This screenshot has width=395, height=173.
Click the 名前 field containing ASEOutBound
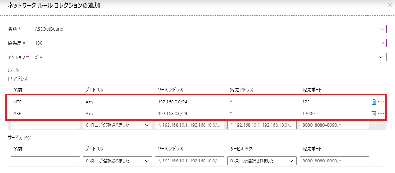click(209, 29)
